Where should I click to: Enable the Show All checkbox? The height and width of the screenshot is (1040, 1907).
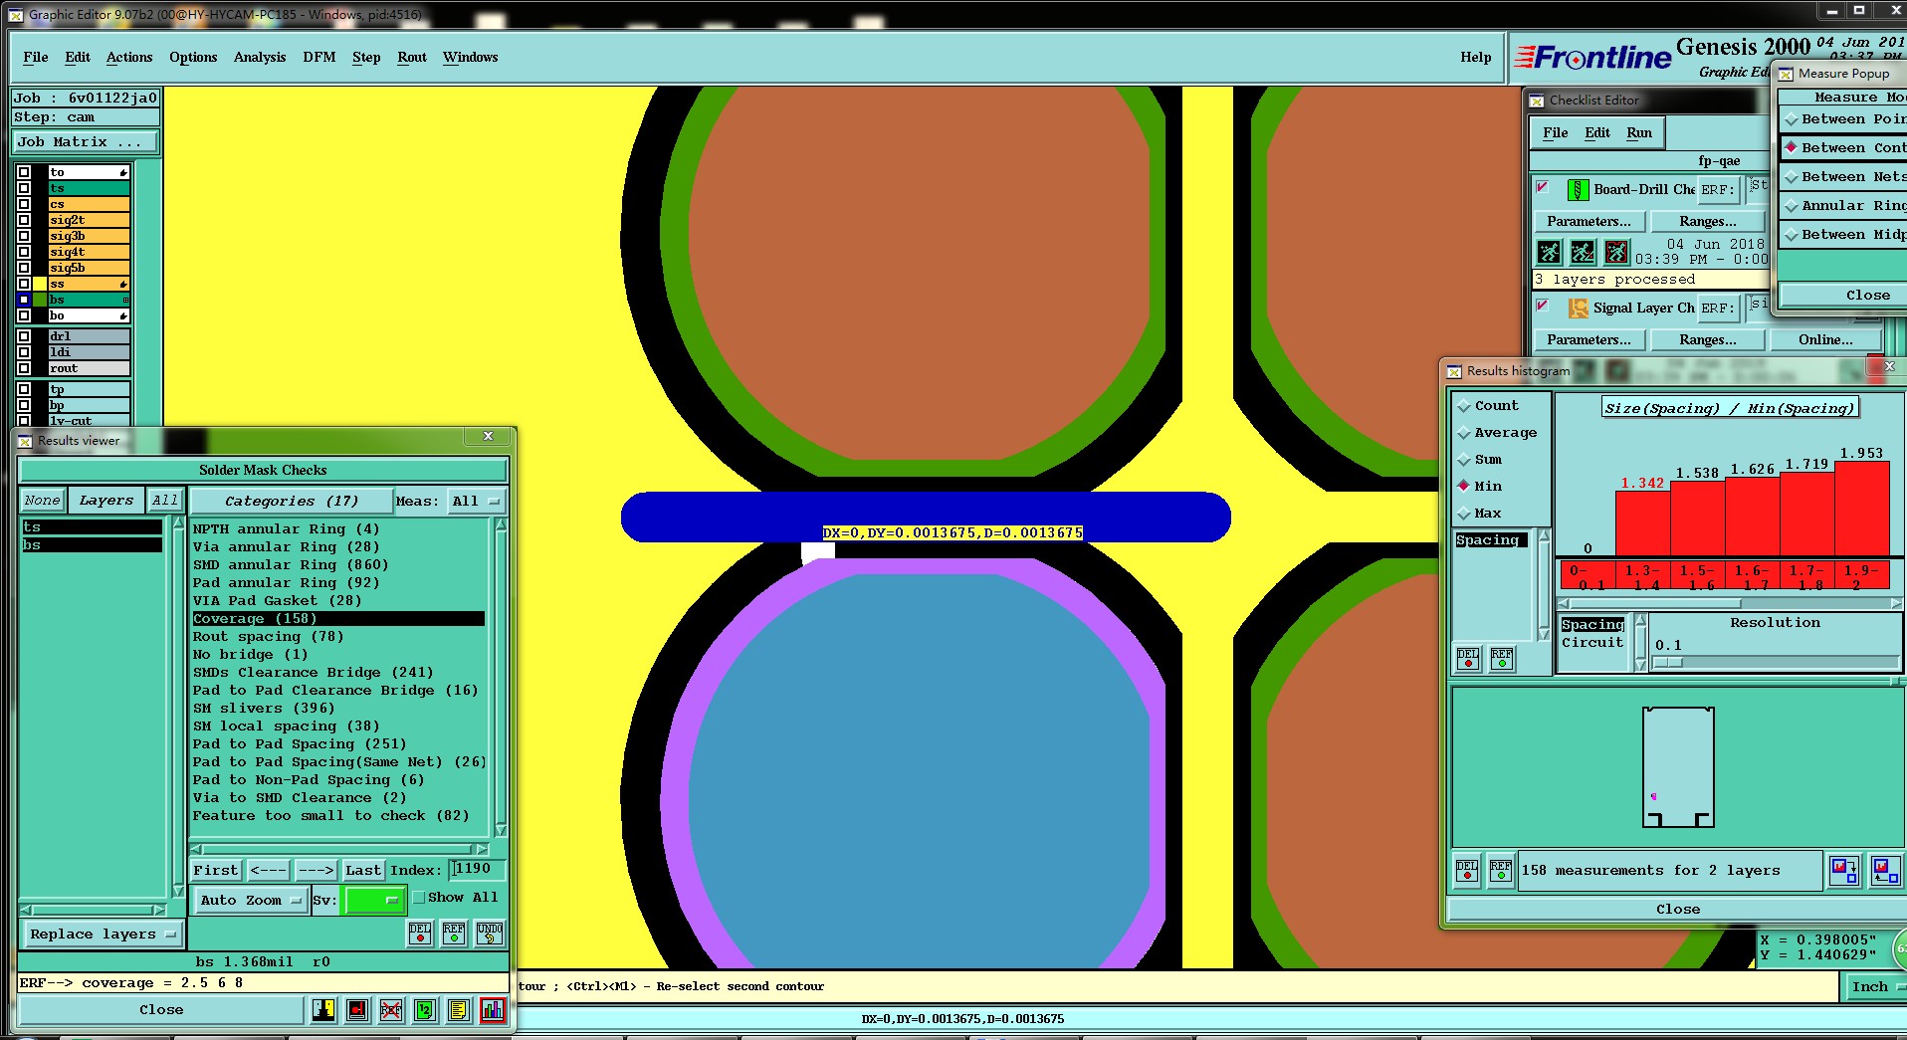pos(419,897)
